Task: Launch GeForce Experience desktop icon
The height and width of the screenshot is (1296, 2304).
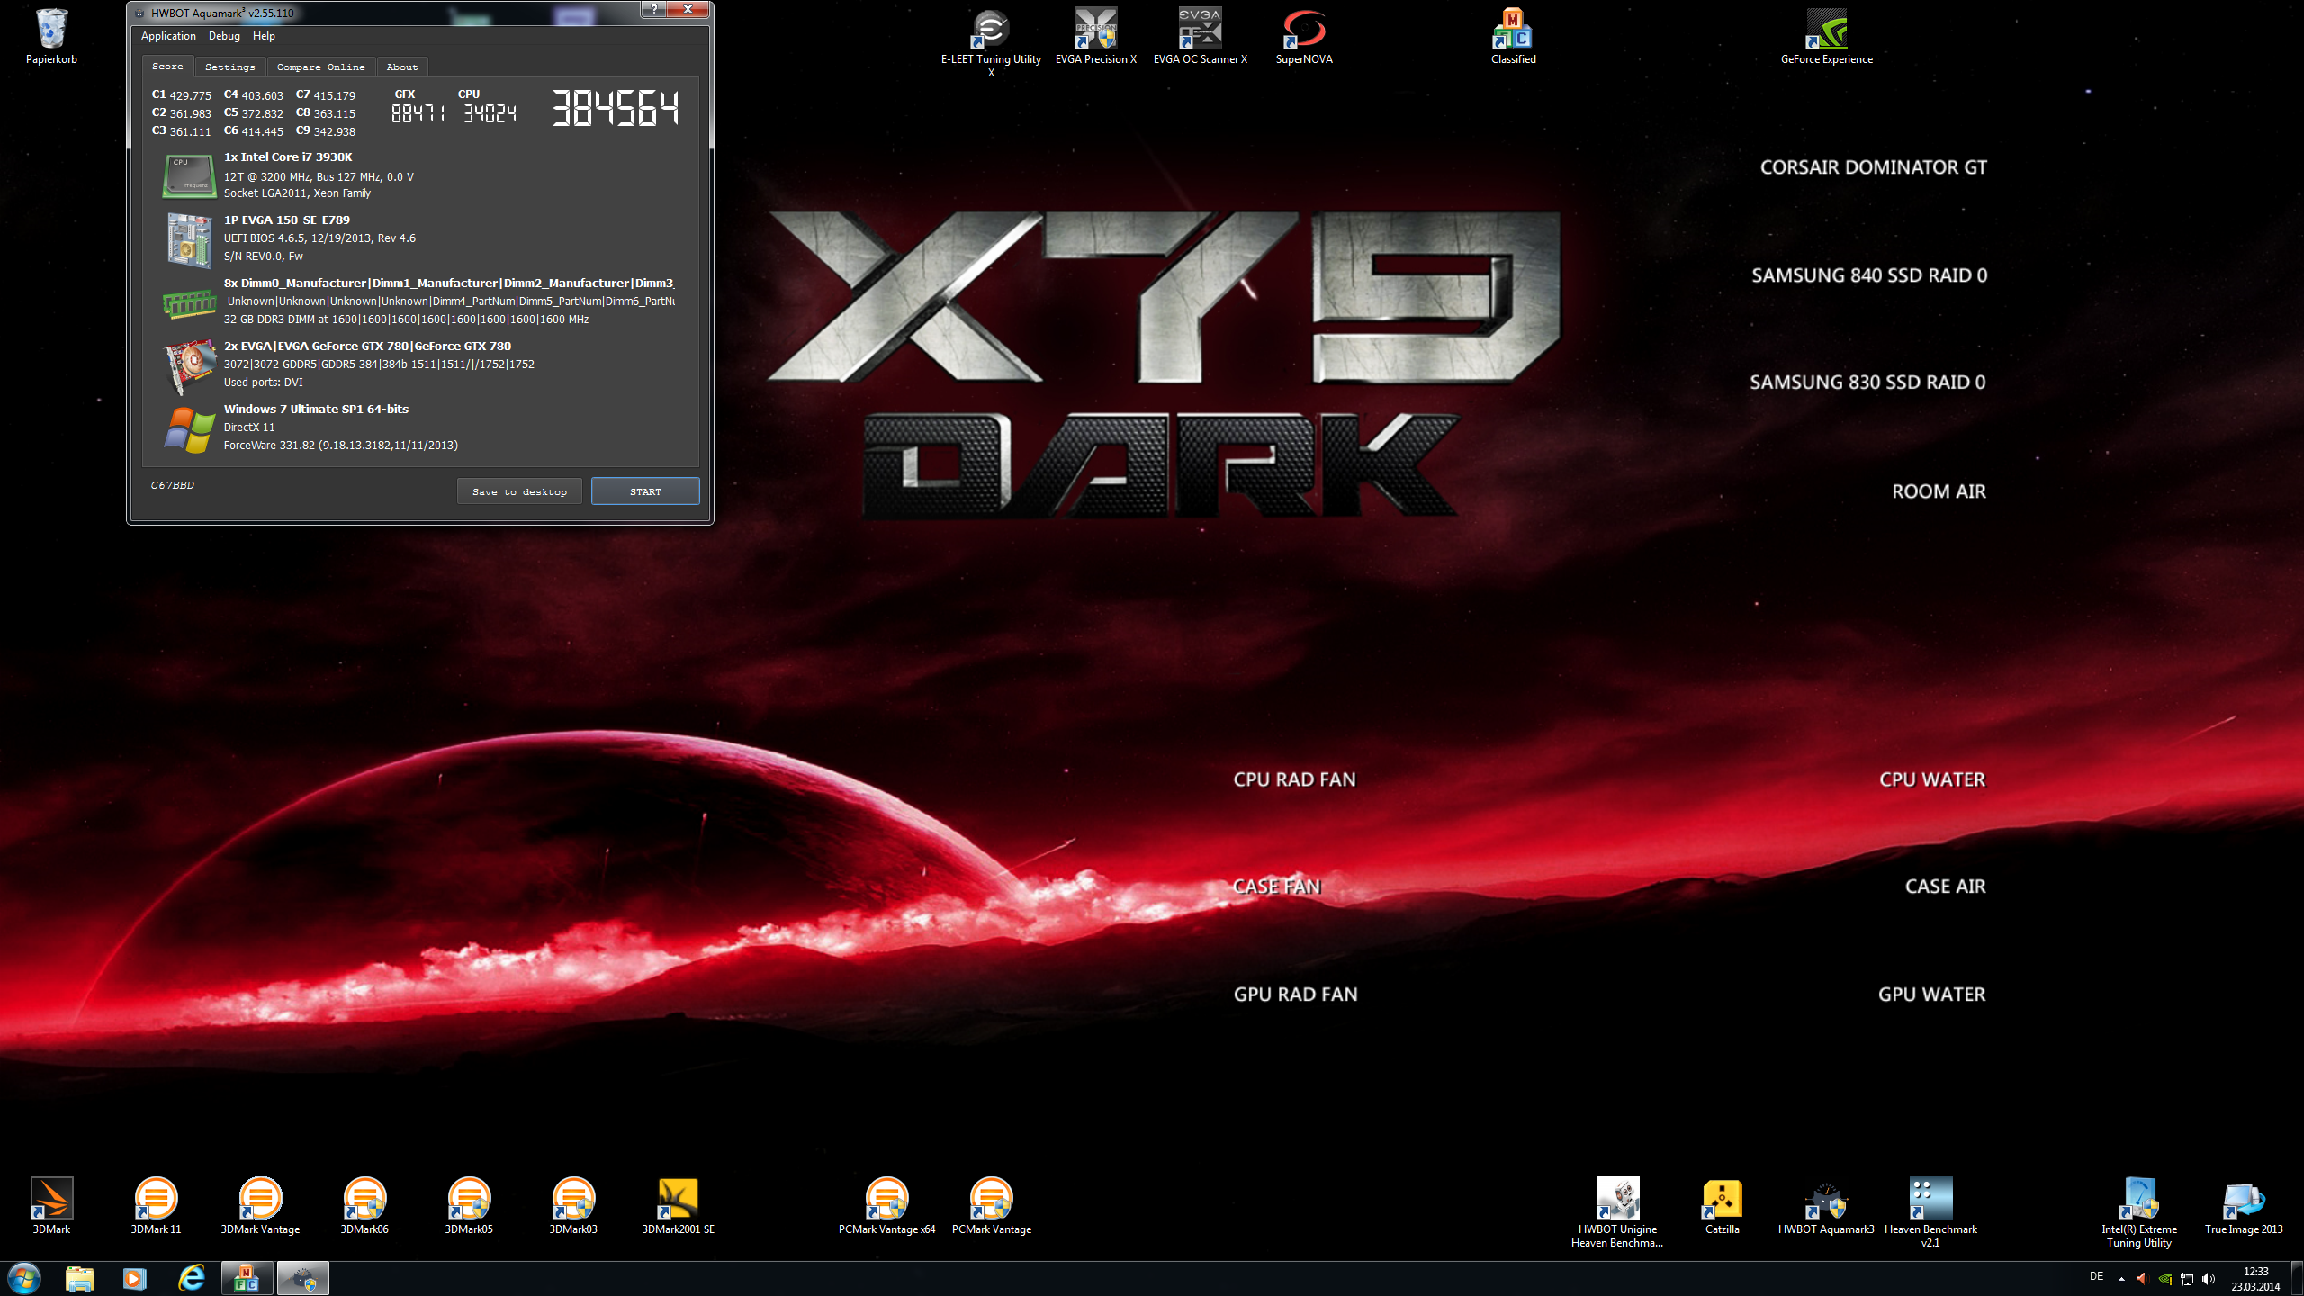Action: click(1826, 36)
